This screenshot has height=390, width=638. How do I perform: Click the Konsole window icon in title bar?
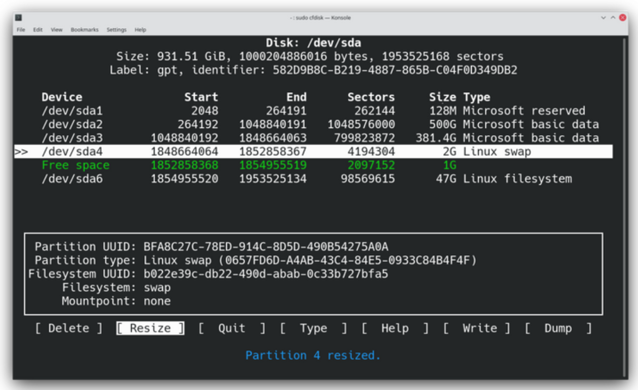pyautogui.click(x=18, y=18)
